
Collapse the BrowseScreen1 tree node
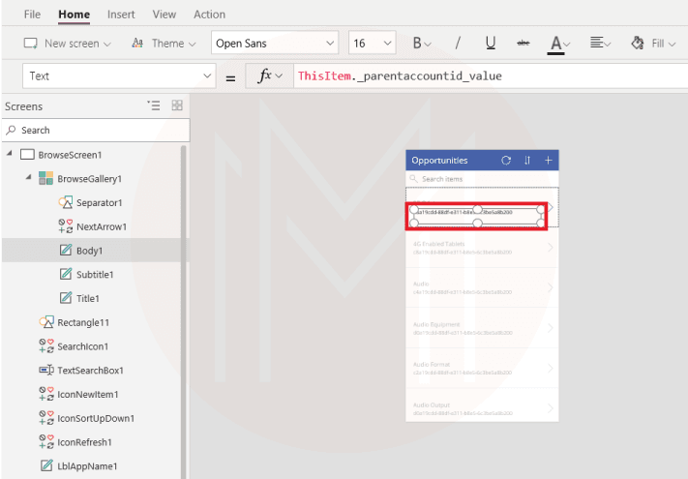pos(10,155)
